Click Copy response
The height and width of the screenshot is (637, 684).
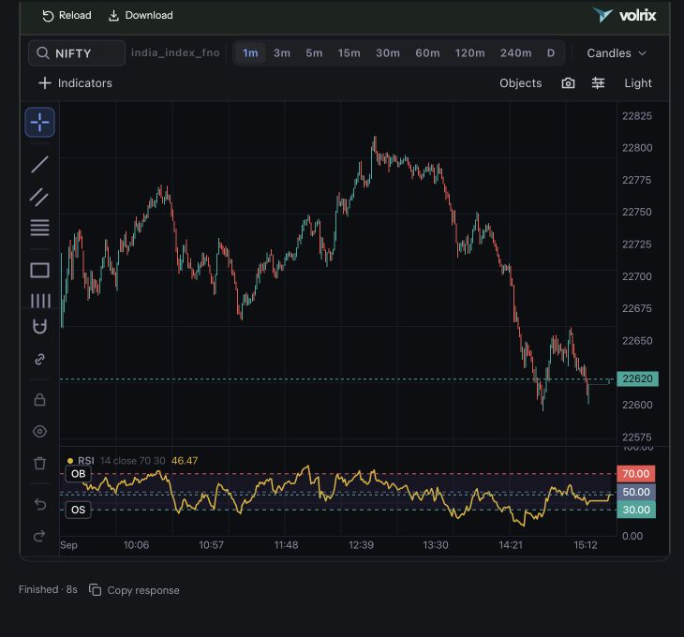click(143, 590)
